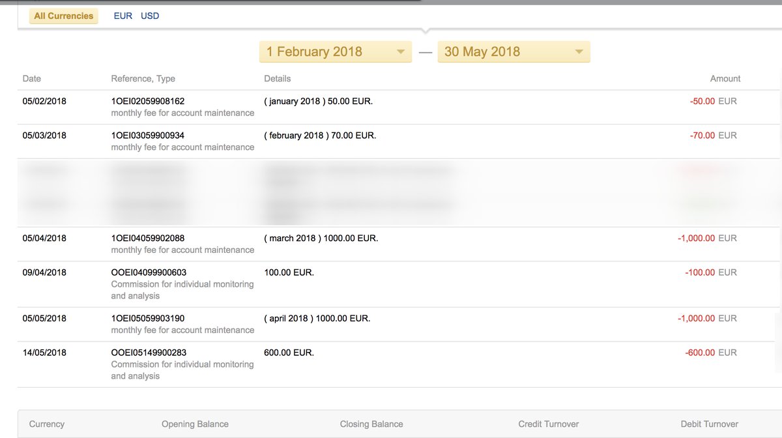Screen dimensions: 782x438
Task: Switch to USD currency filter
Action: click(x=150, y=16)
